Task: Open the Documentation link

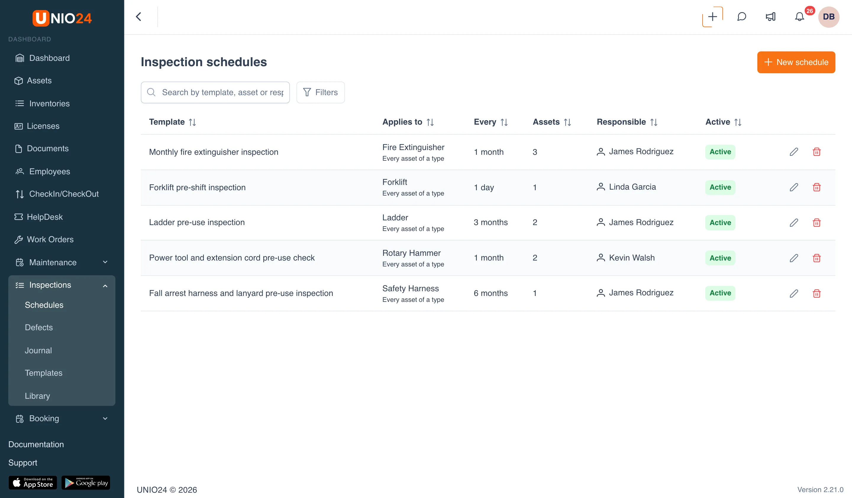Action: click(x=36, y=444)
